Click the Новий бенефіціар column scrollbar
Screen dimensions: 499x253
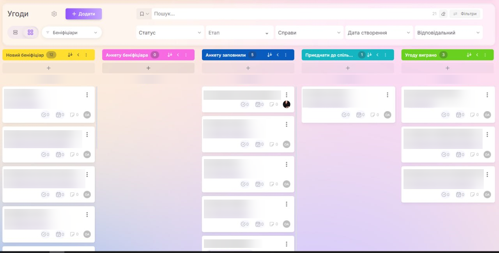pos(96,118)
